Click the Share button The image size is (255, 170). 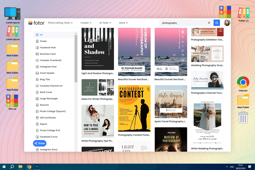click(x=40, y=143)
